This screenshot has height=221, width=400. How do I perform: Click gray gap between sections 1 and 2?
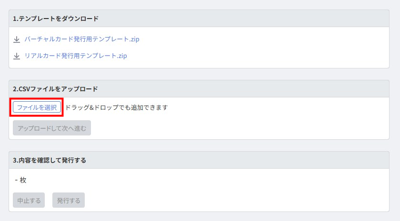(x=199, y=75)
